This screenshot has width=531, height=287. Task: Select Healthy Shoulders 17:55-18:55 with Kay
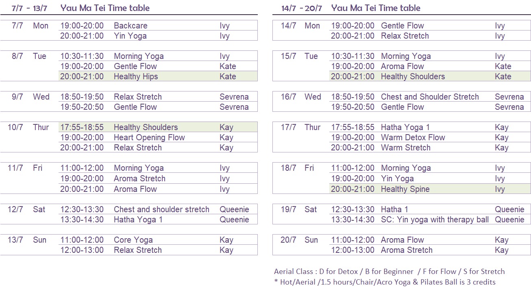tap(158, 127)
